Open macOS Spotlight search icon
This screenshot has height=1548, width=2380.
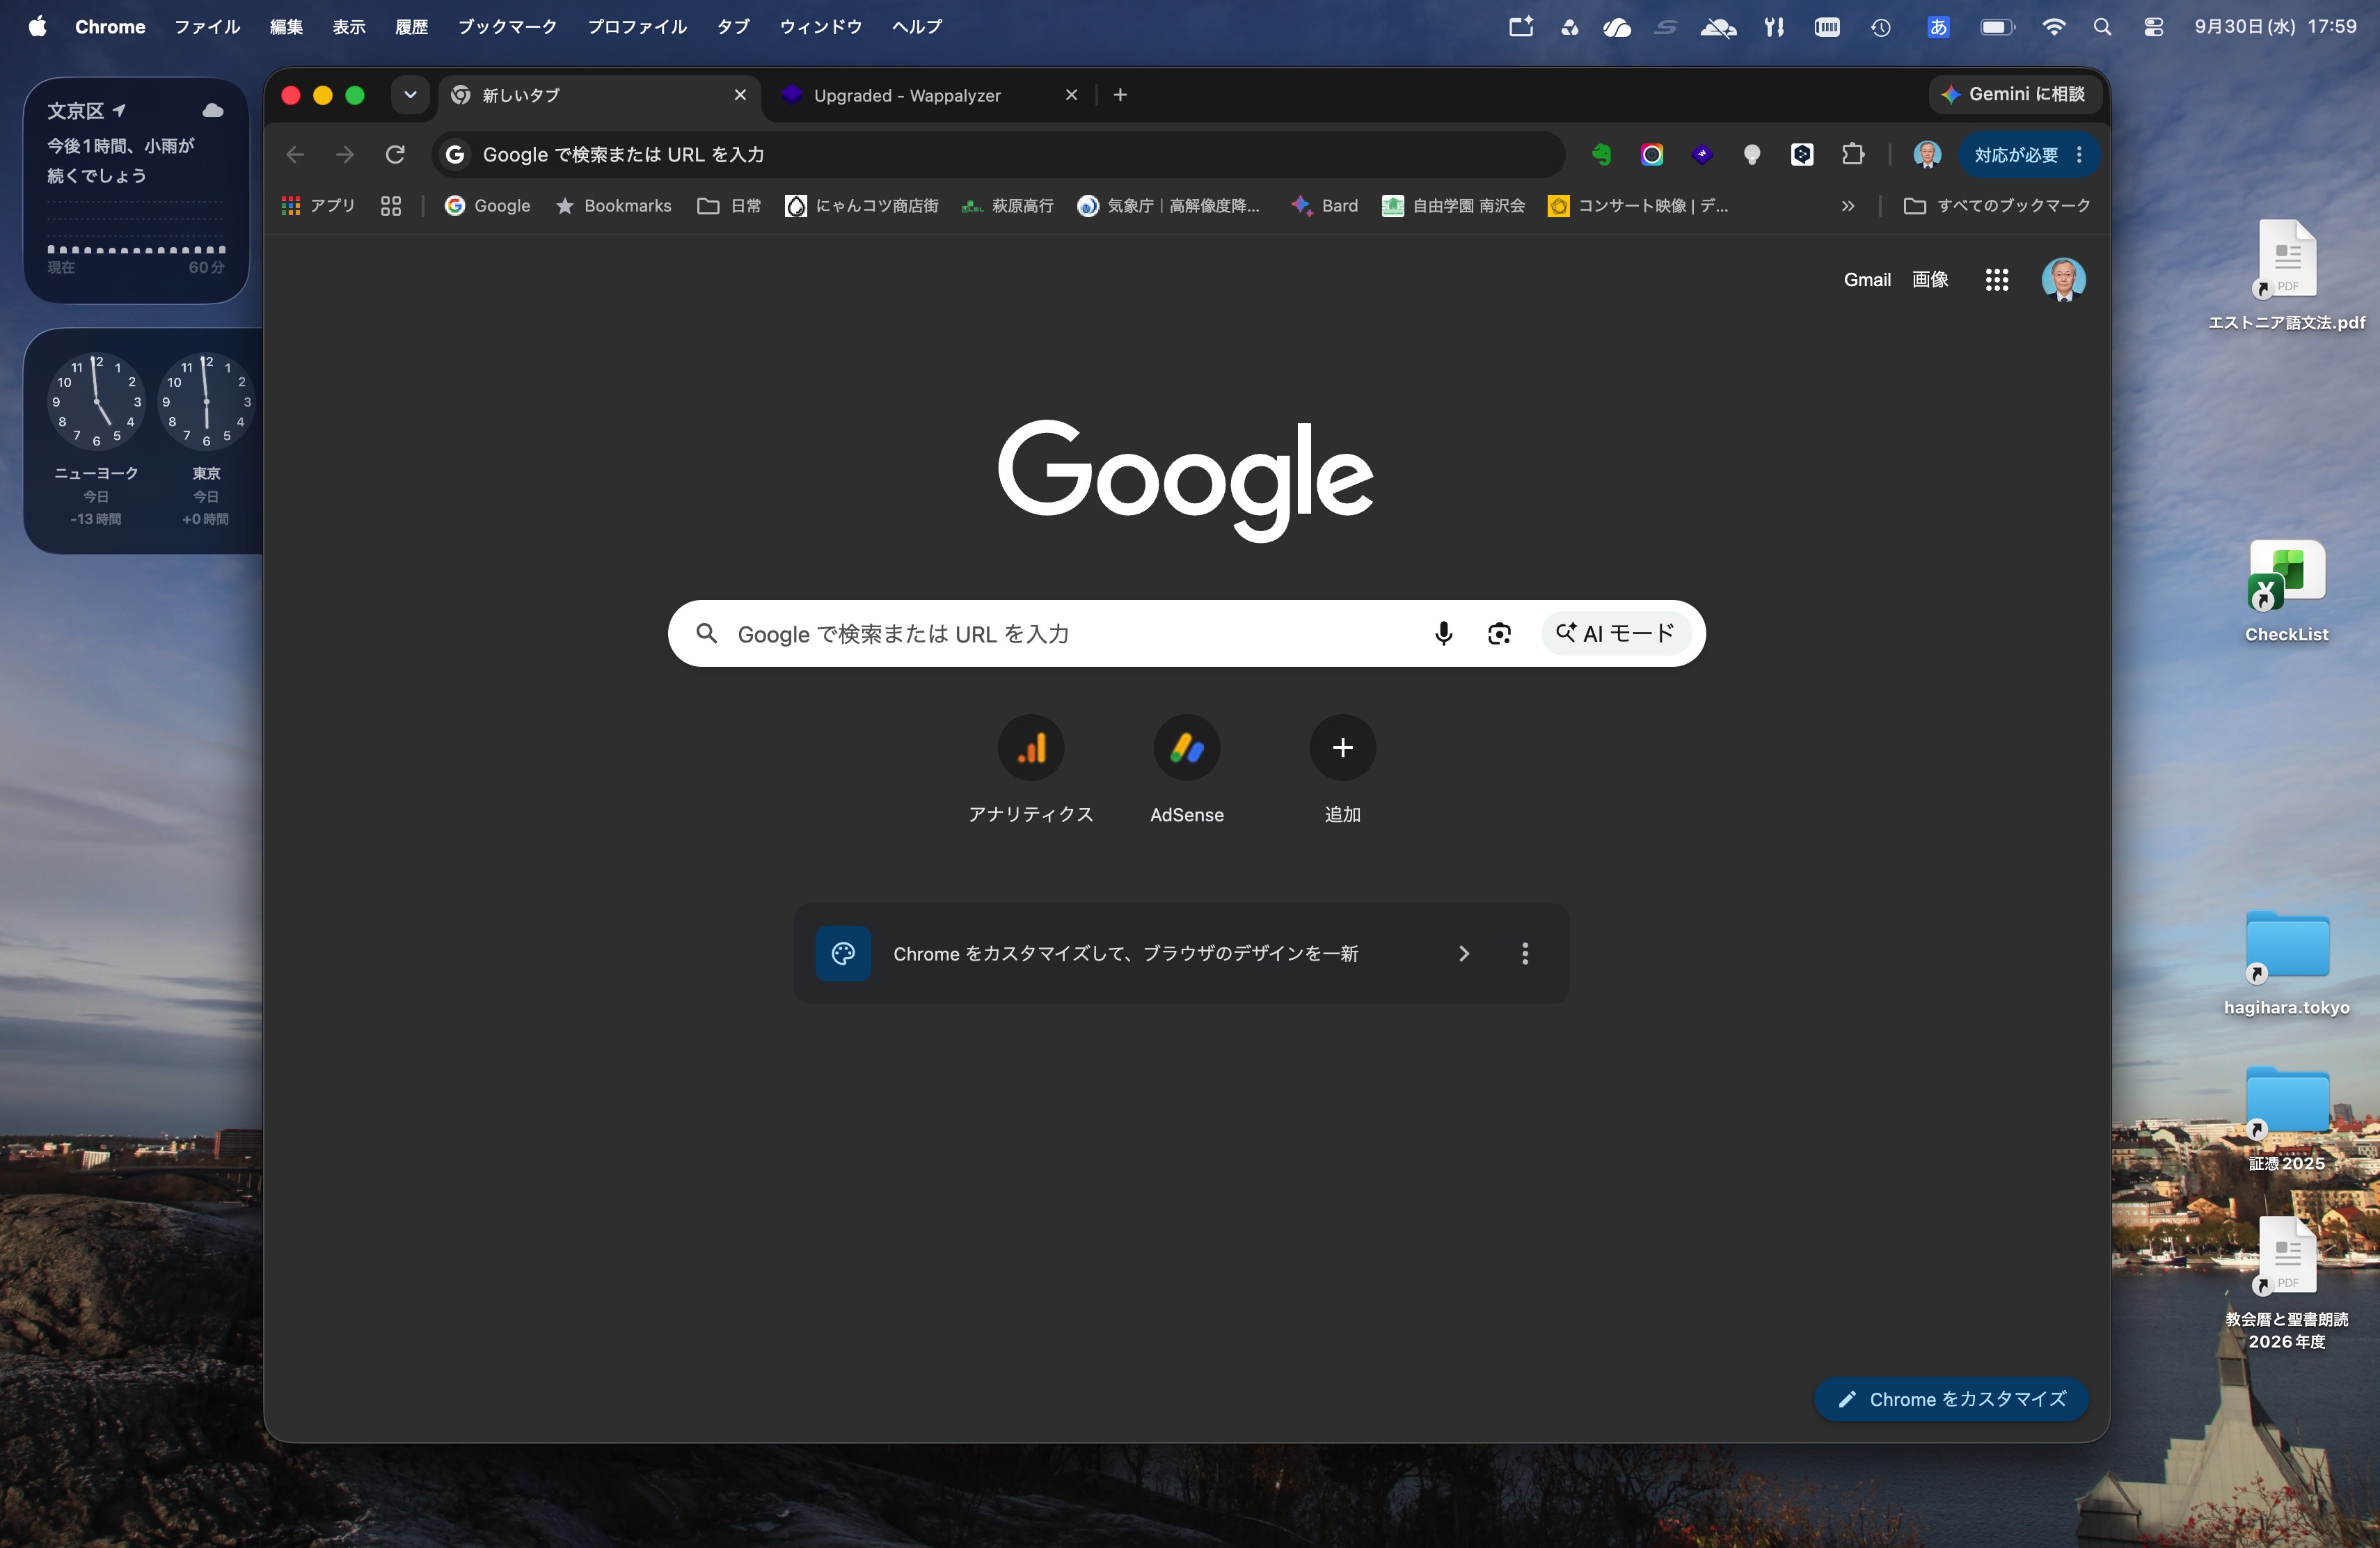pos(2102,27)
